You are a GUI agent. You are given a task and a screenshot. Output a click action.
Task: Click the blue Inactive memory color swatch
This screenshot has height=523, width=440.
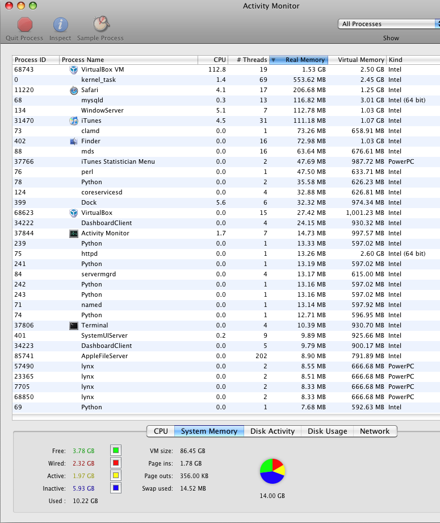coord(116,488)
